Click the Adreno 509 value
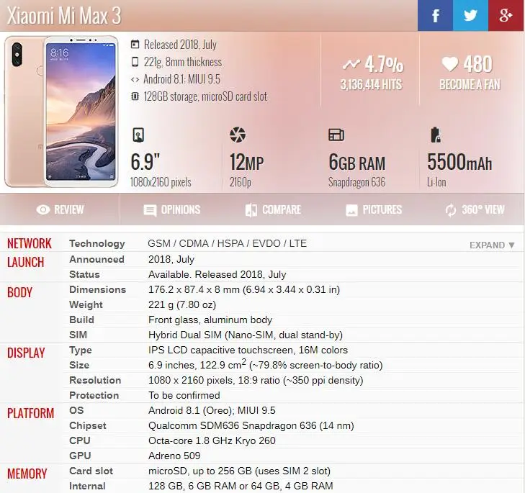The image size is (525, 493). [x=174, y=456]
